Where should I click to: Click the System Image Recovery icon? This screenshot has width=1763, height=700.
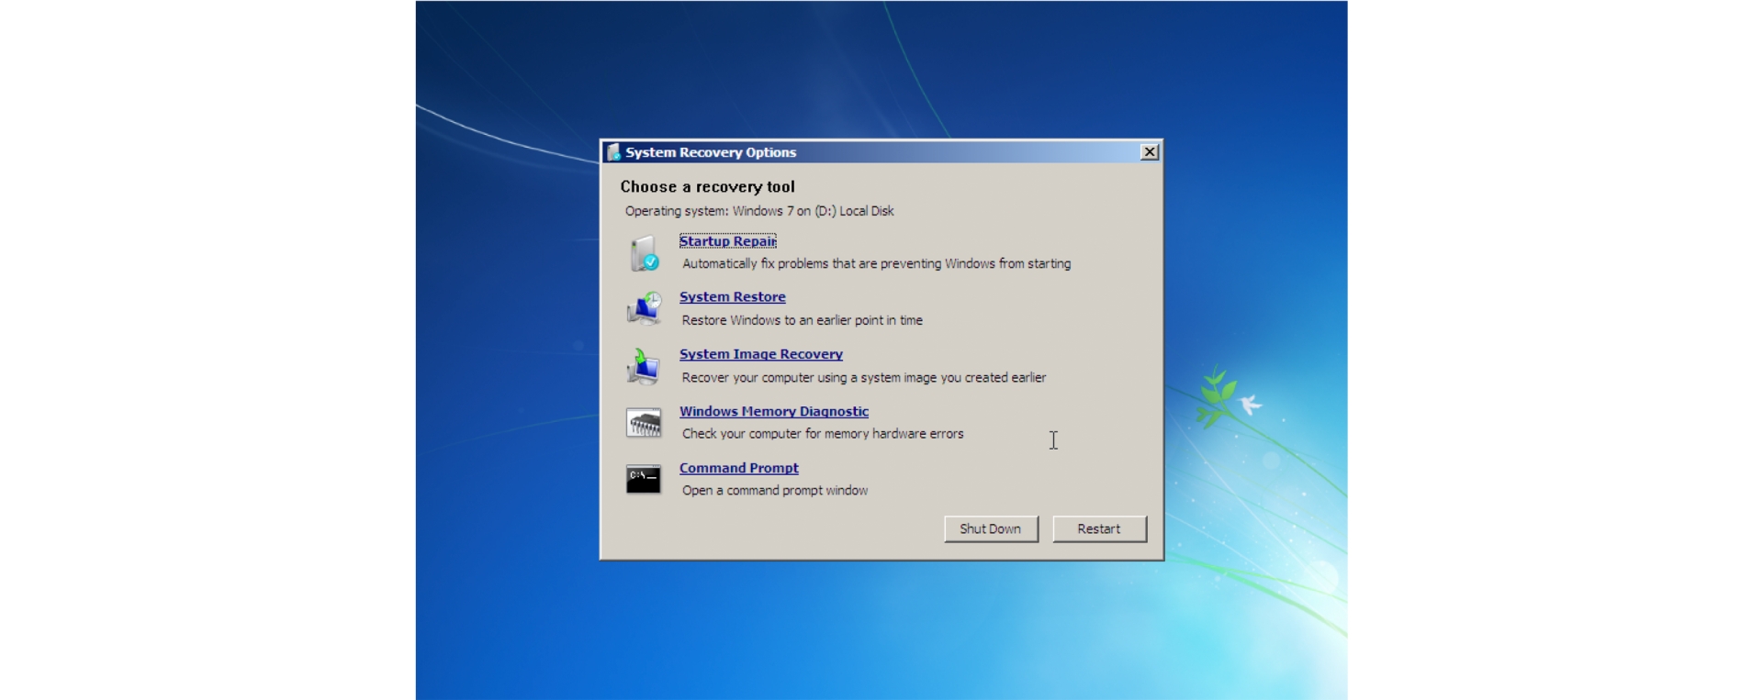(x=644, y=366)
